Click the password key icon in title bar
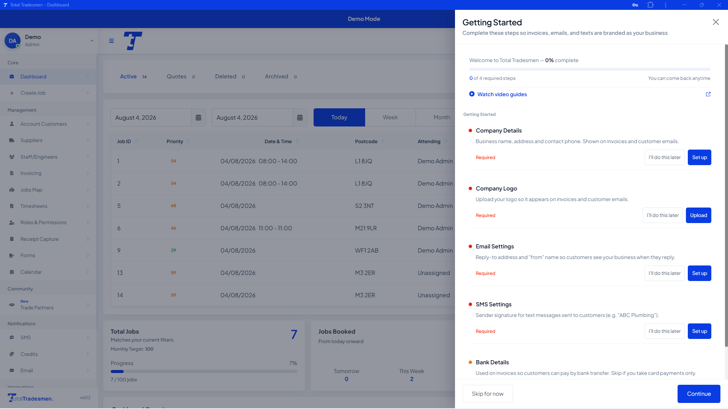 [x=635, y=5]
